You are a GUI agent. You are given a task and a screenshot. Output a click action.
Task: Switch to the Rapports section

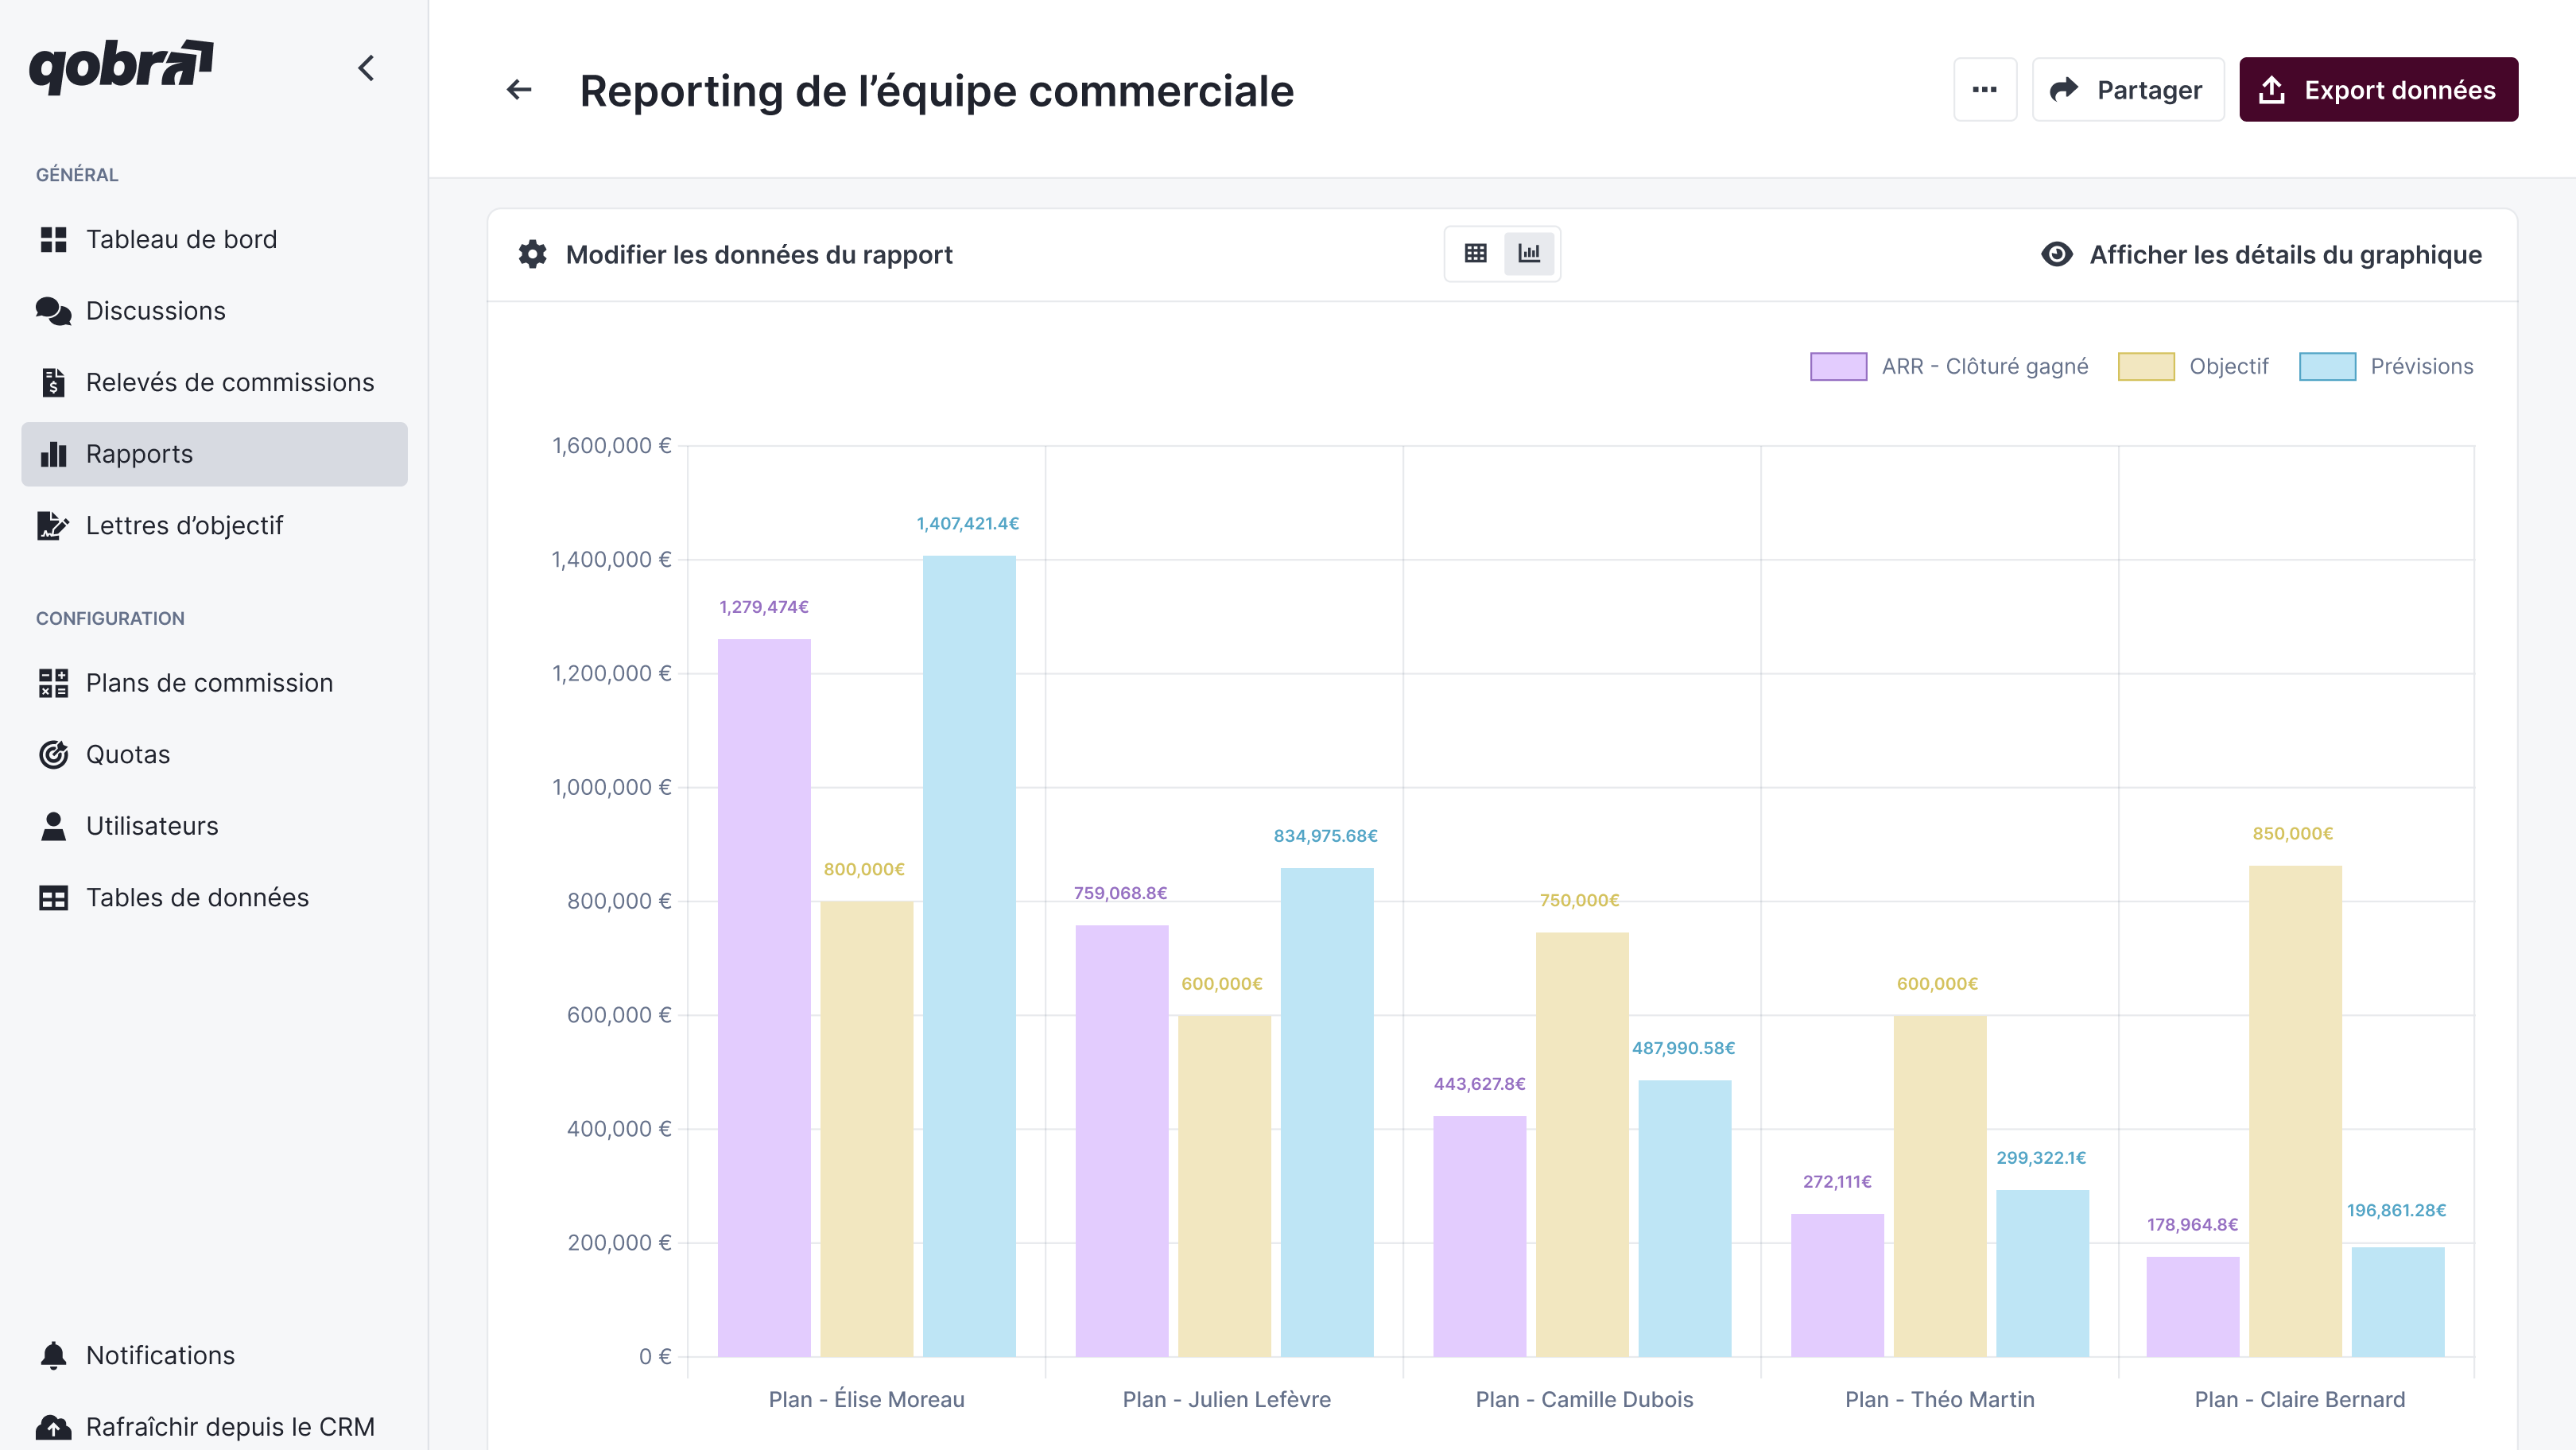pyautogui.click(x=139, y=453)
